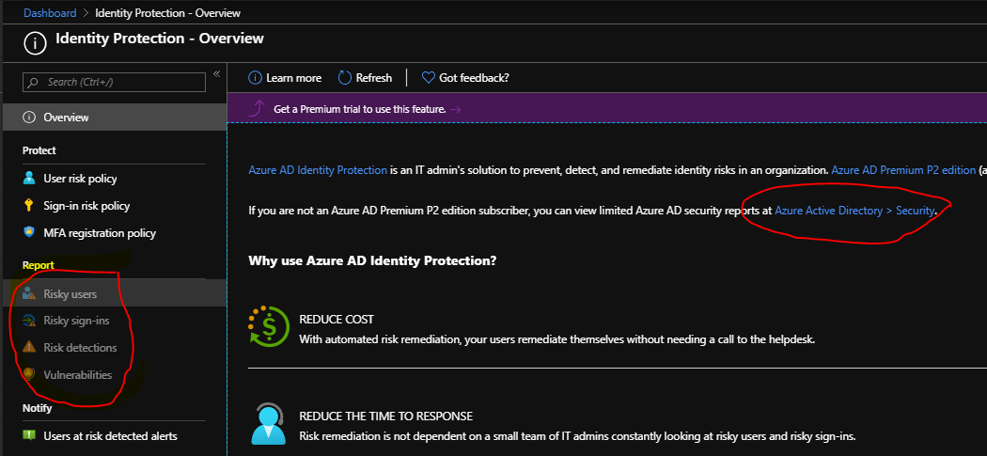Click heading Why use Azure AD Identity Protection?
987x456 pixels.
pos(372,260)
